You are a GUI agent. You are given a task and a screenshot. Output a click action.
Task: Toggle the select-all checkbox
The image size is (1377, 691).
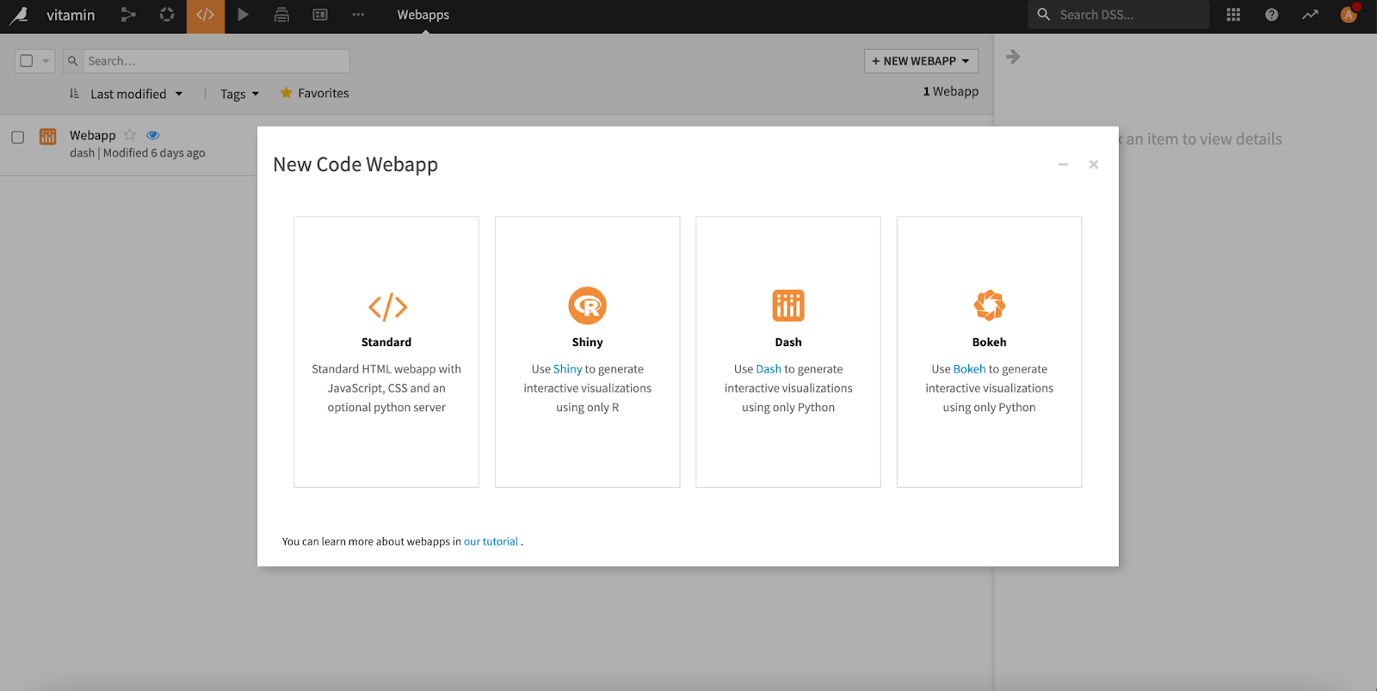(x=27, y=61)
